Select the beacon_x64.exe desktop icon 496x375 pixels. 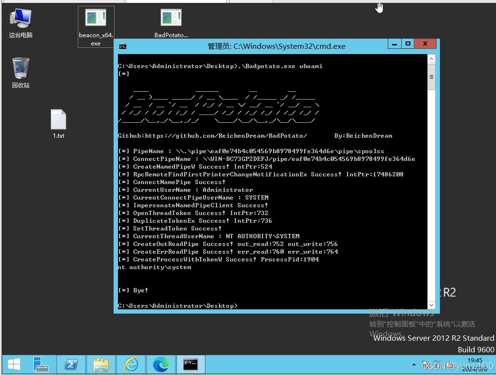click(x=96, y=27)
